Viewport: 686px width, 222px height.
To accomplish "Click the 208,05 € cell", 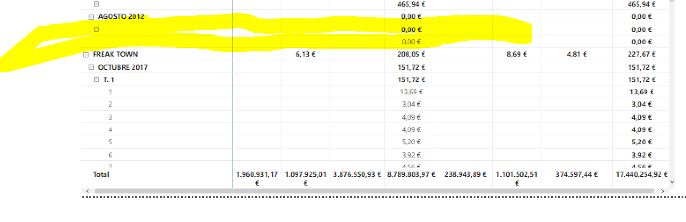I will pyautogui.click(x=411, y=54).
